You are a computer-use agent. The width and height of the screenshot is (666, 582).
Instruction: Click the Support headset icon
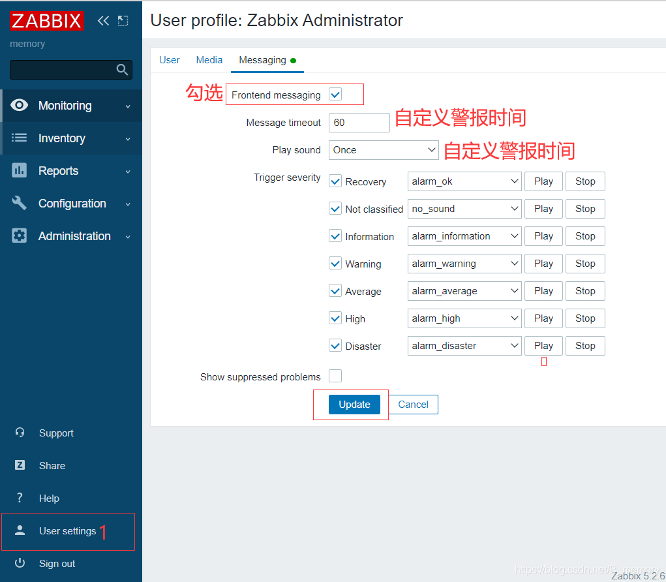[x=20, y=433]
